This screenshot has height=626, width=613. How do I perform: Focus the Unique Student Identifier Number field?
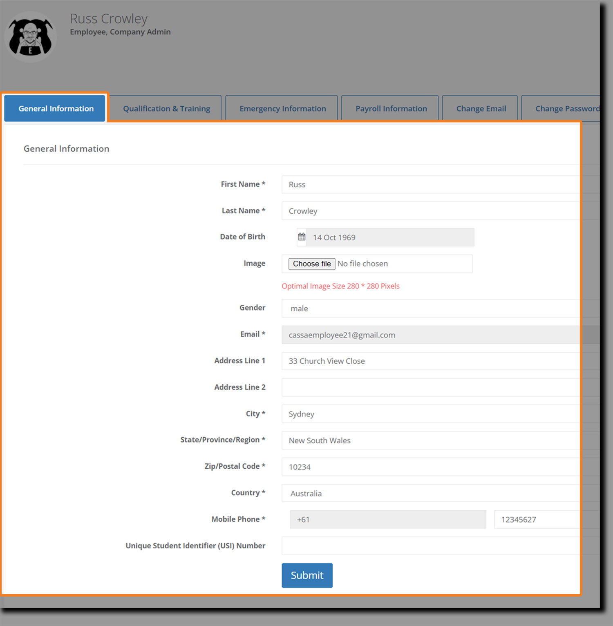click(x=441, y=546)
